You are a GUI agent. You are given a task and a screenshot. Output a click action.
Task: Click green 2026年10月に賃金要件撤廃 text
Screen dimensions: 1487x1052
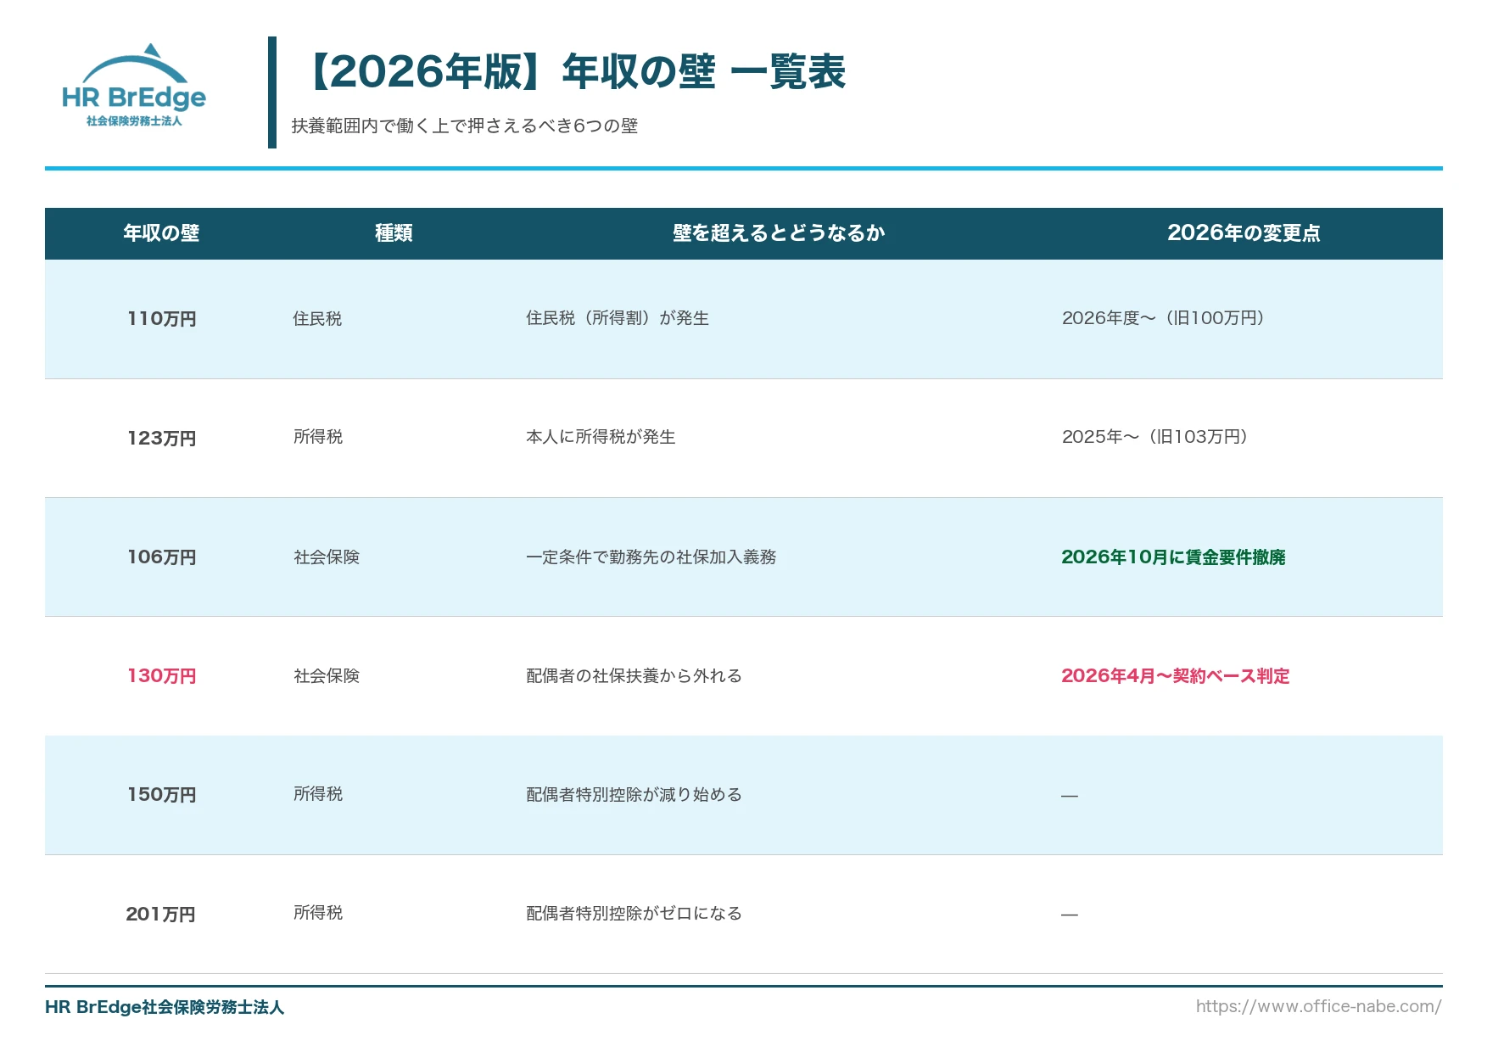pyautogui.click(x=1173, y=557)
